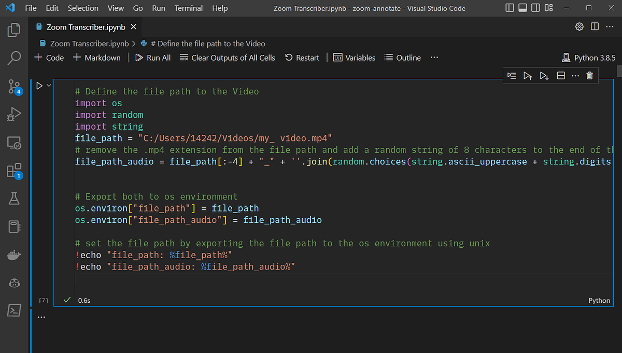Open the Run and Debug view

[x=14, y=115]
